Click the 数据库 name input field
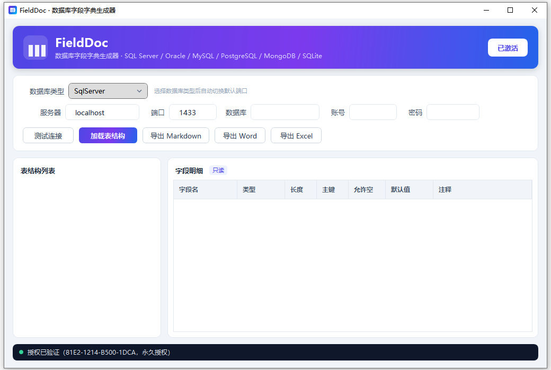551x370 pixels. (x=285, y=112)
